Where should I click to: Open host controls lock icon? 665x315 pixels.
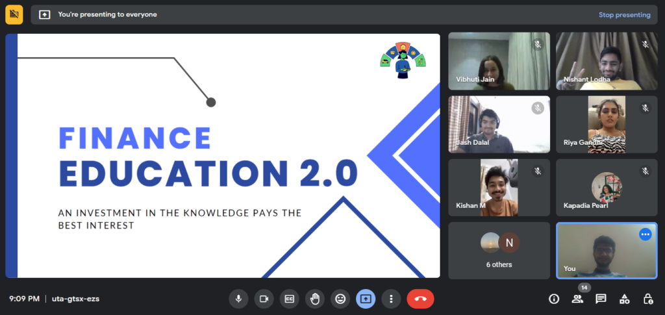pos(647,299)
